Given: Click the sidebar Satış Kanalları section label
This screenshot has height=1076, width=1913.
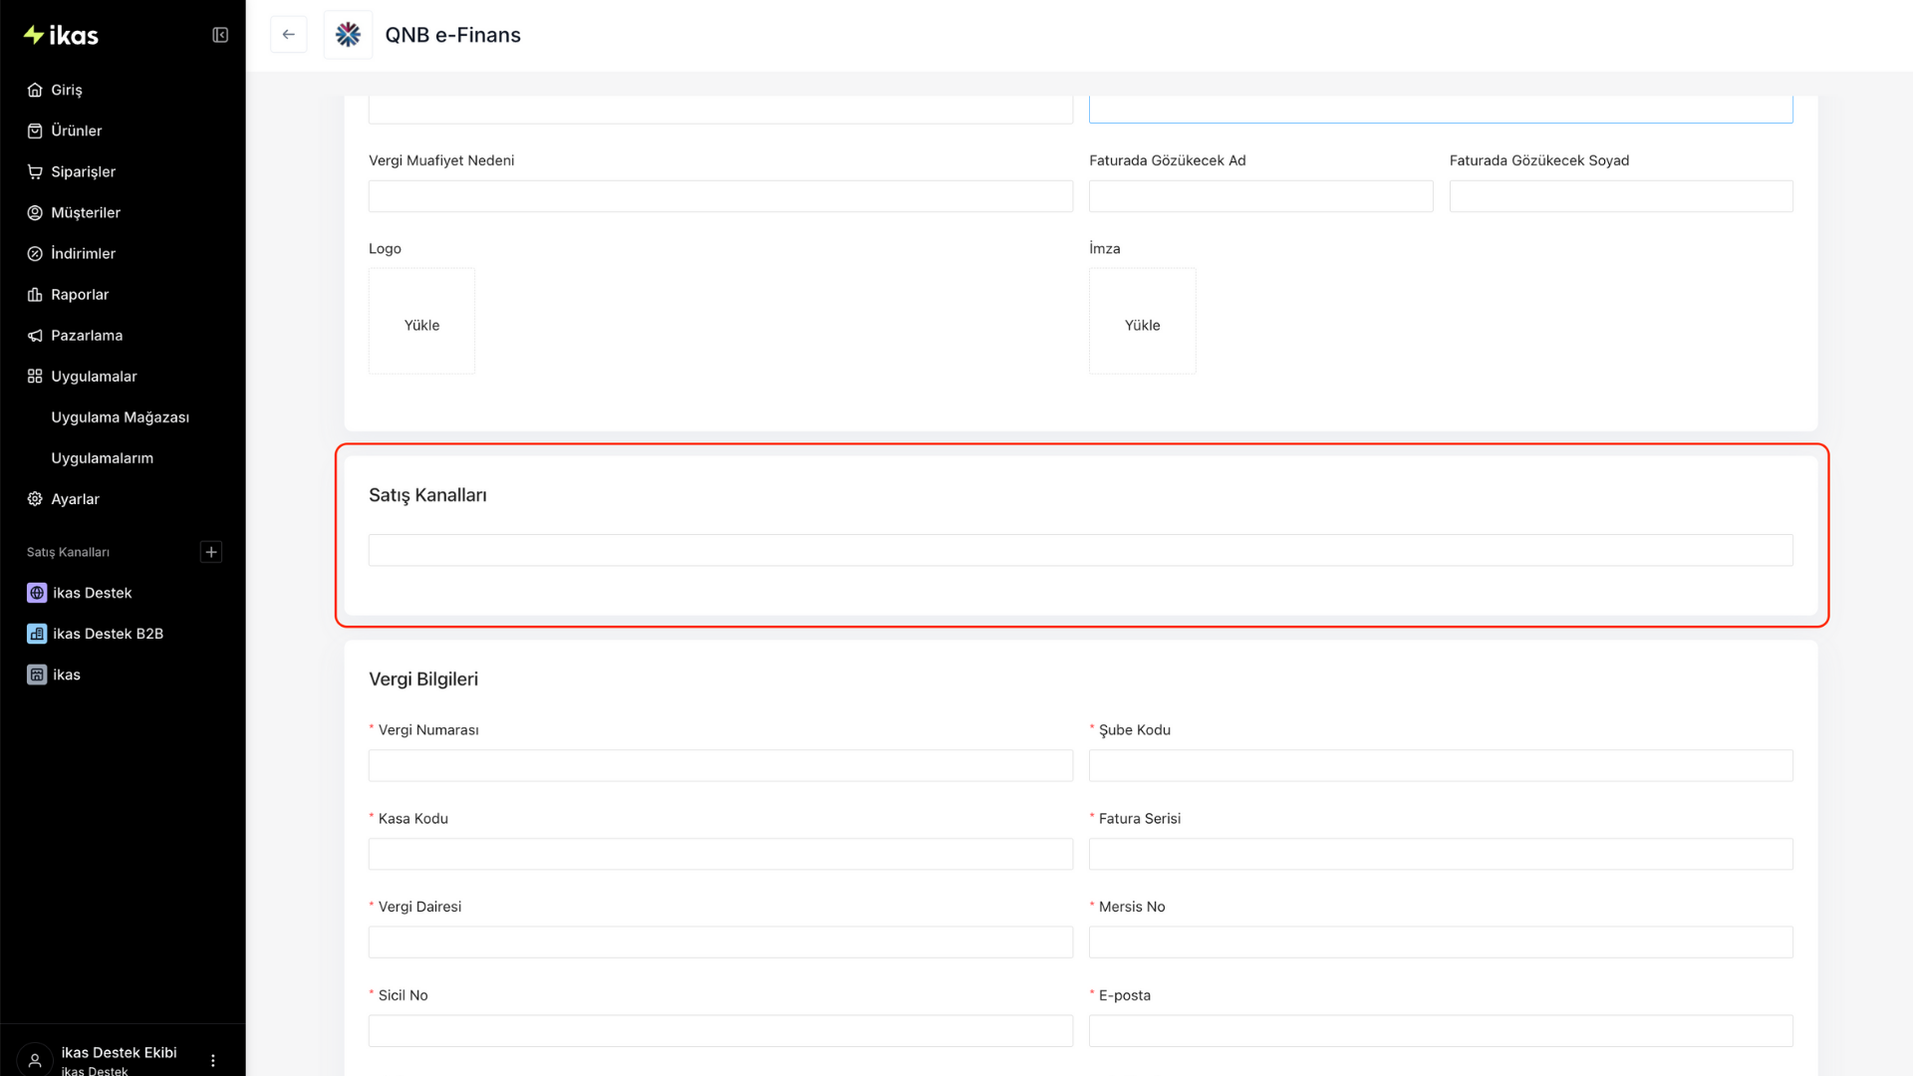Looking at the screenshot, I should coord(68,552).
